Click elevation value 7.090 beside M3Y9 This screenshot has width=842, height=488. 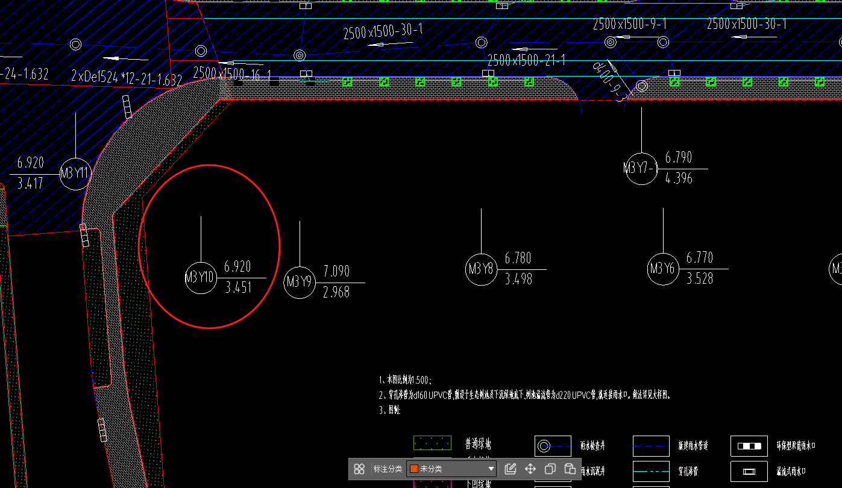tap(336, 271)
